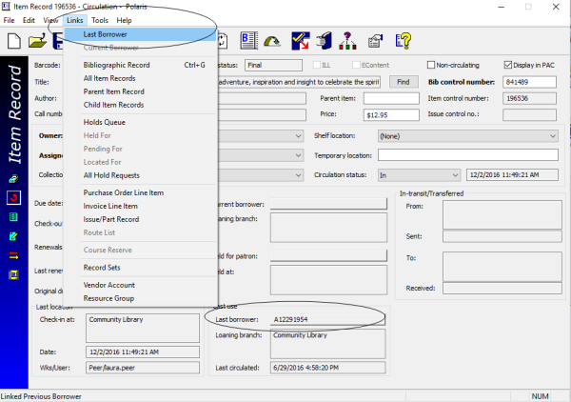Select Bibliographic Record menu entry
571x402 pixels.
[x=141, y=65]
